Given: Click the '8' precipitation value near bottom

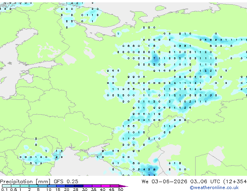Looking at the screenshot, I should [154, 170].
